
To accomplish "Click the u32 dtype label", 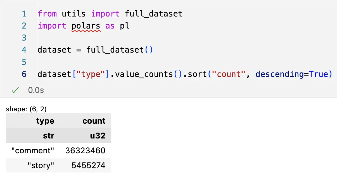I will click(98, 136).
